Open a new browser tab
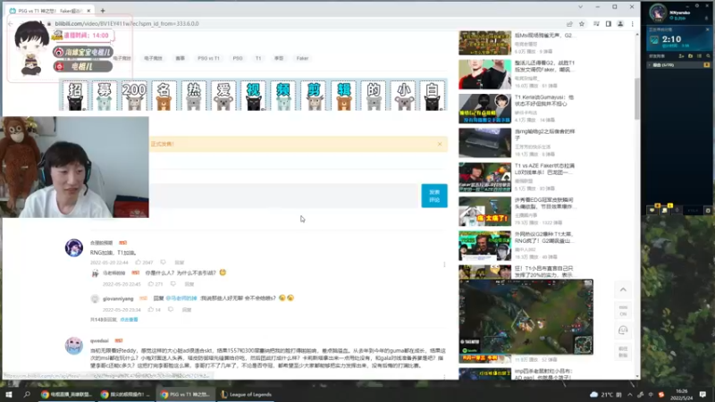This screenshot has height=402, width=715. pos(103,10)
